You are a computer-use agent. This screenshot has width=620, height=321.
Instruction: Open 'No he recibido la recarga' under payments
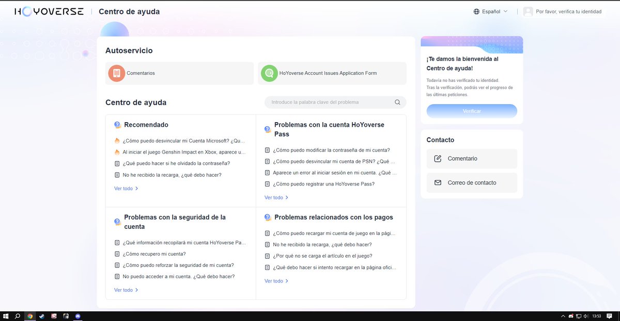click(x=322, y=245)
